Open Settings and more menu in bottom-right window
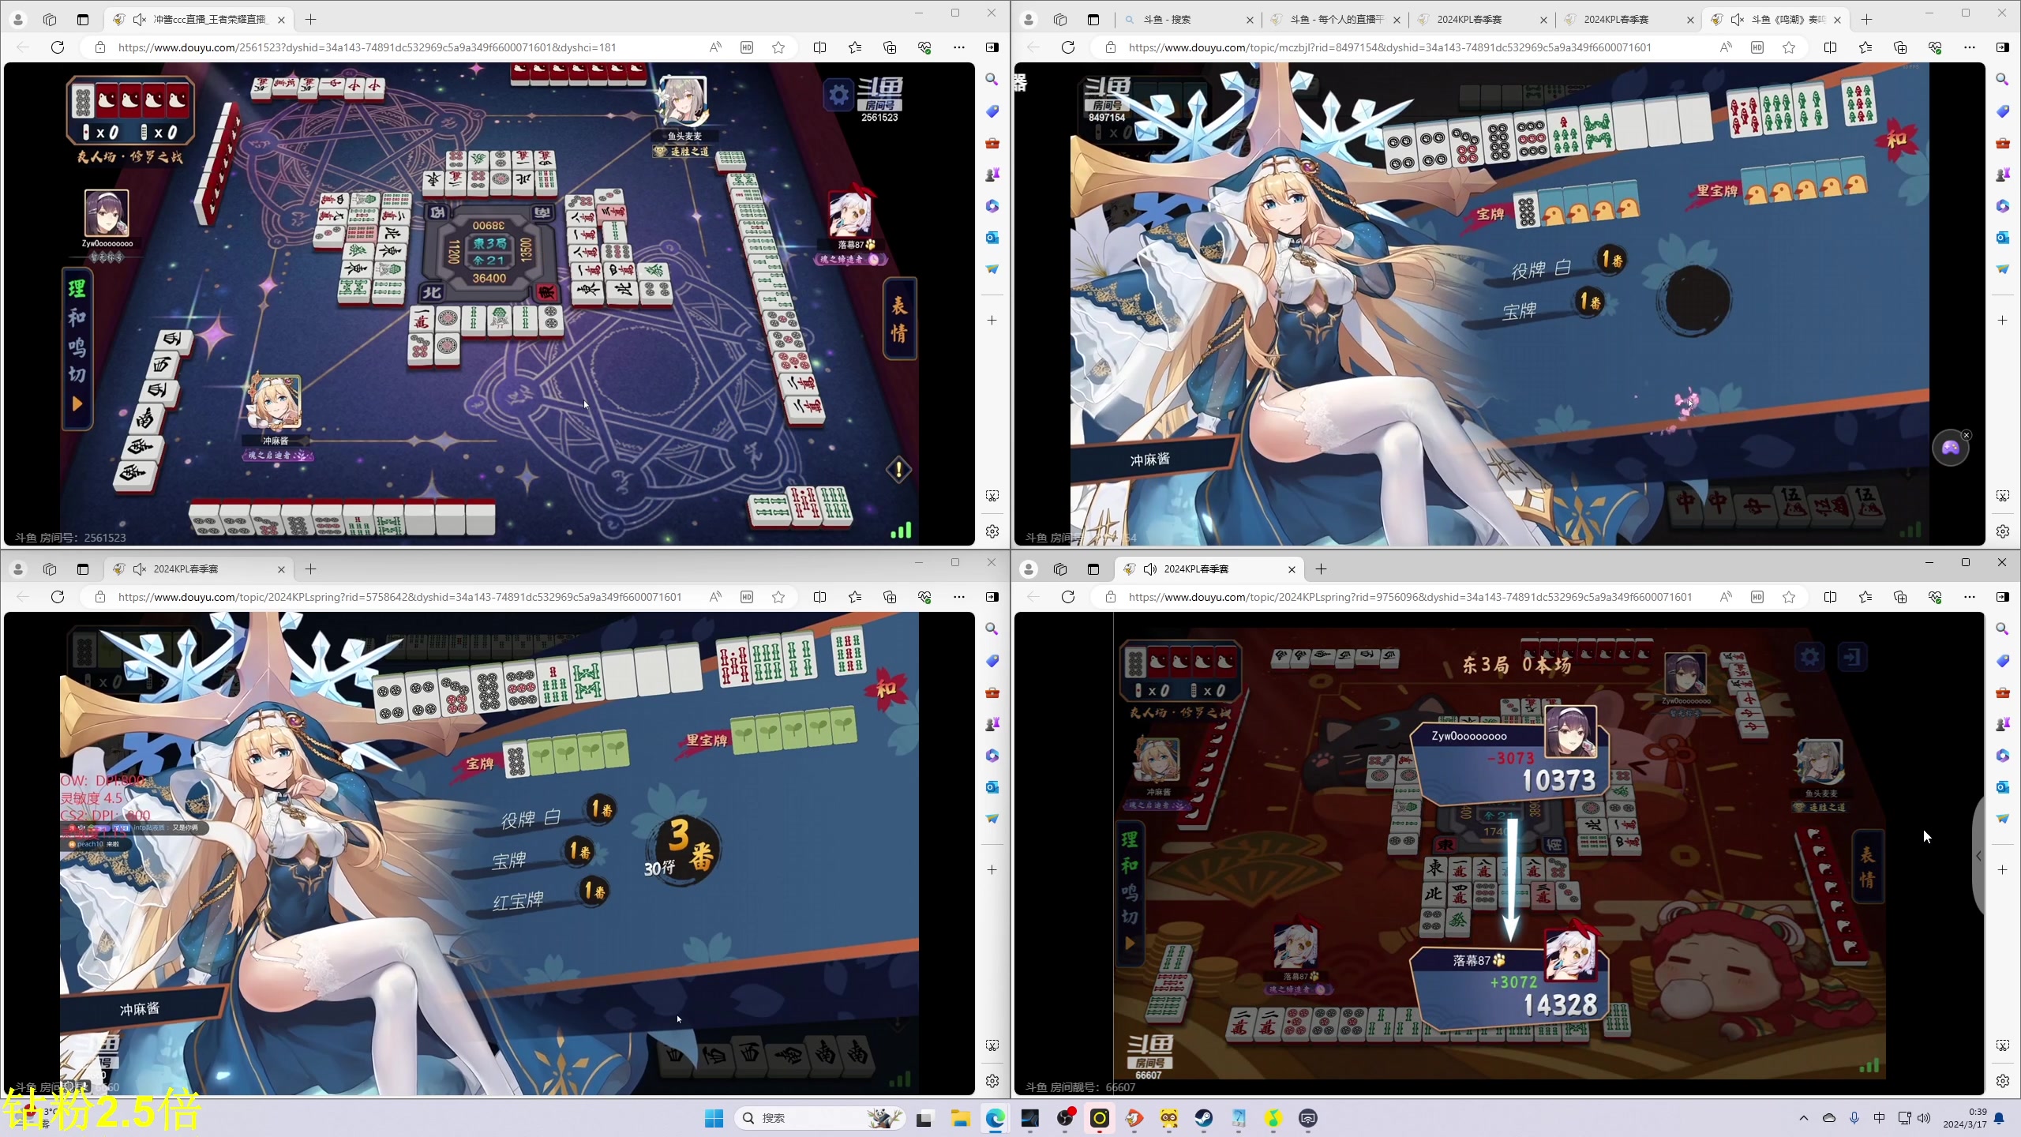This screenshot has height=1137, width=2021. tap(1970, 597)
